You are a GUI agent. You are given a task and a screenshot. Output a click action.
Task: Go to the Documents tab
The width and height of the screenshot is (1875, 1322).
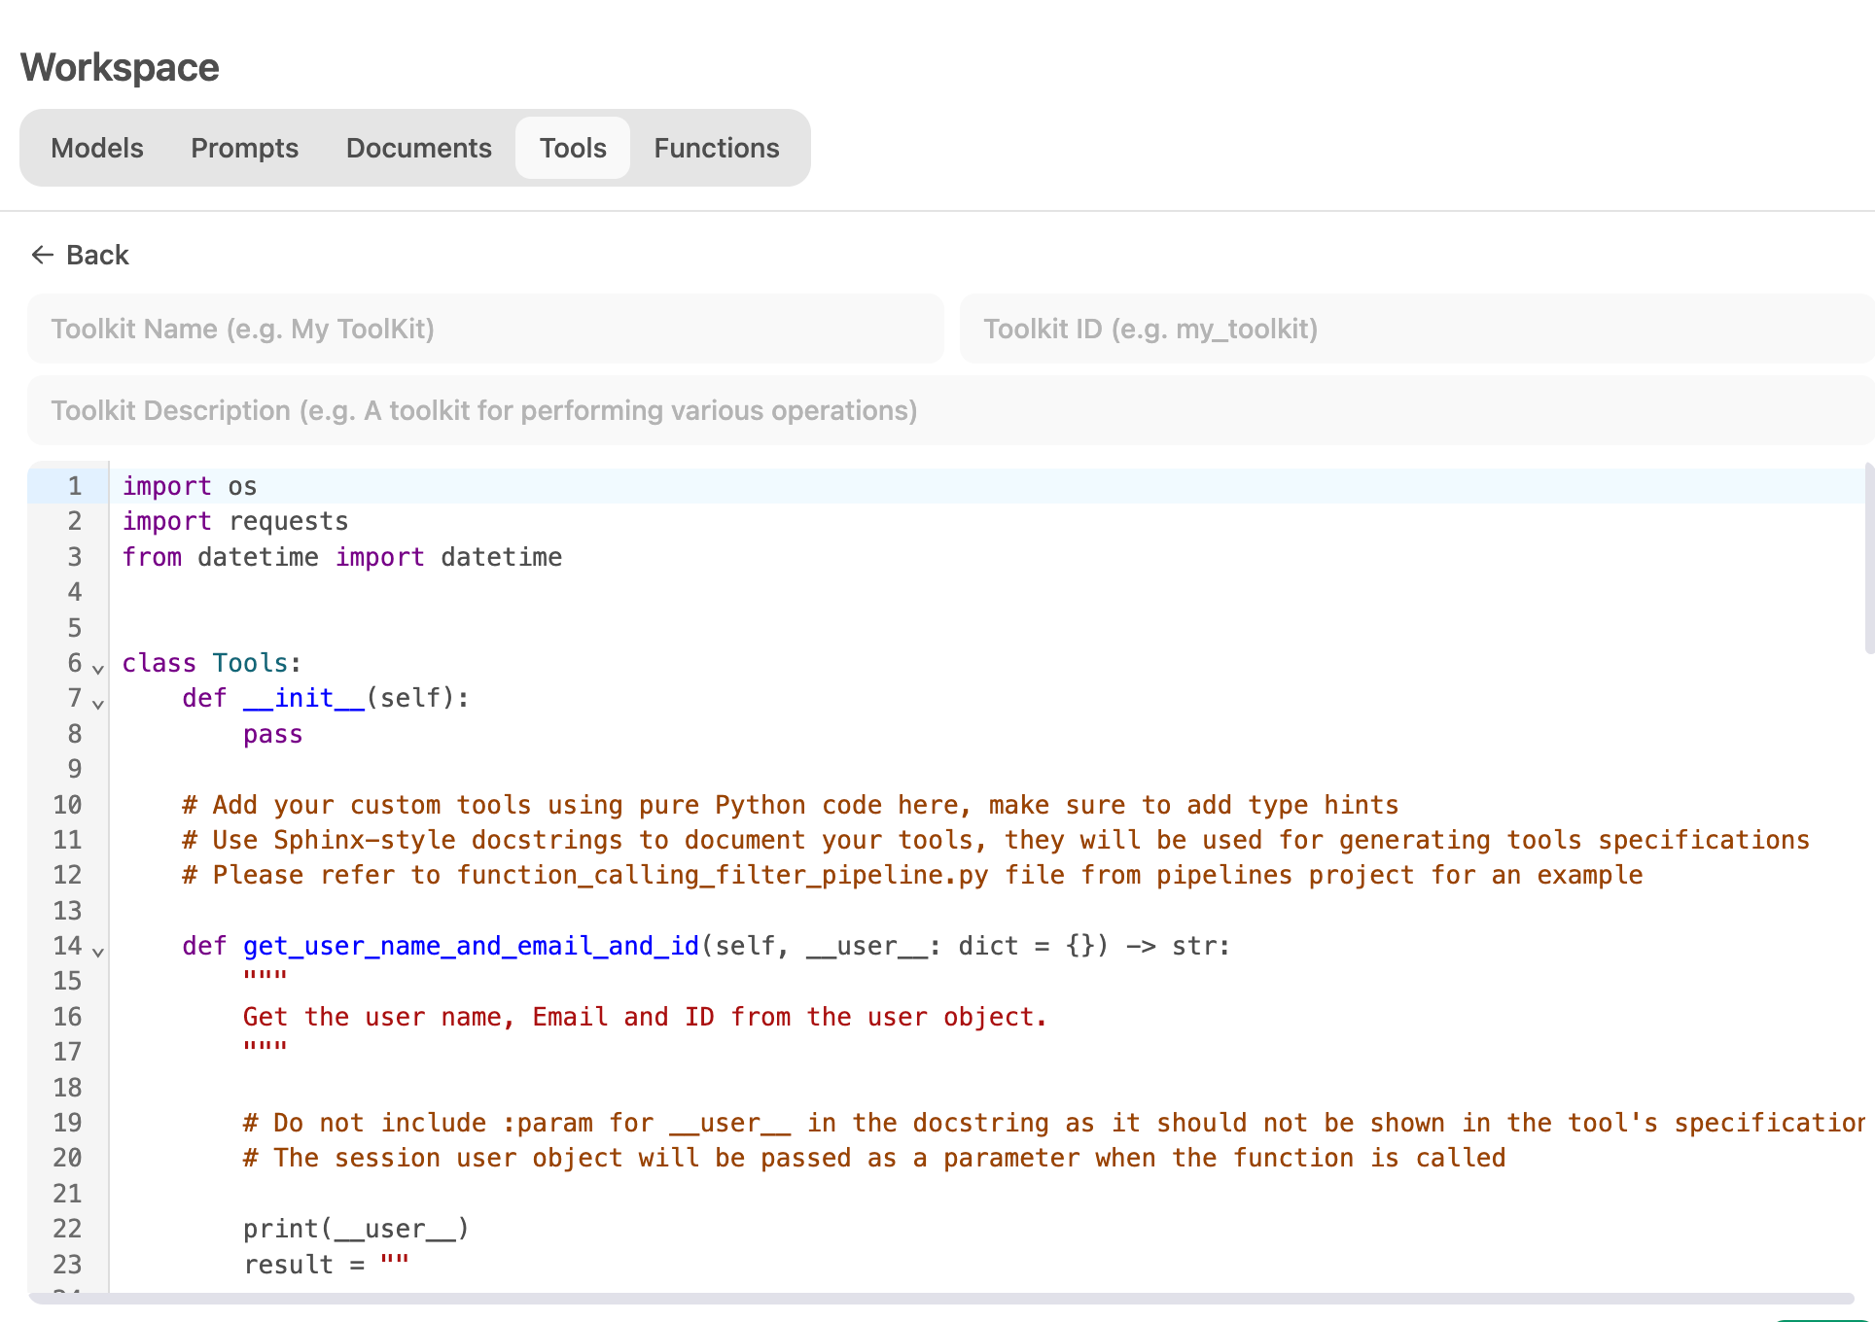tap(418, 148)
